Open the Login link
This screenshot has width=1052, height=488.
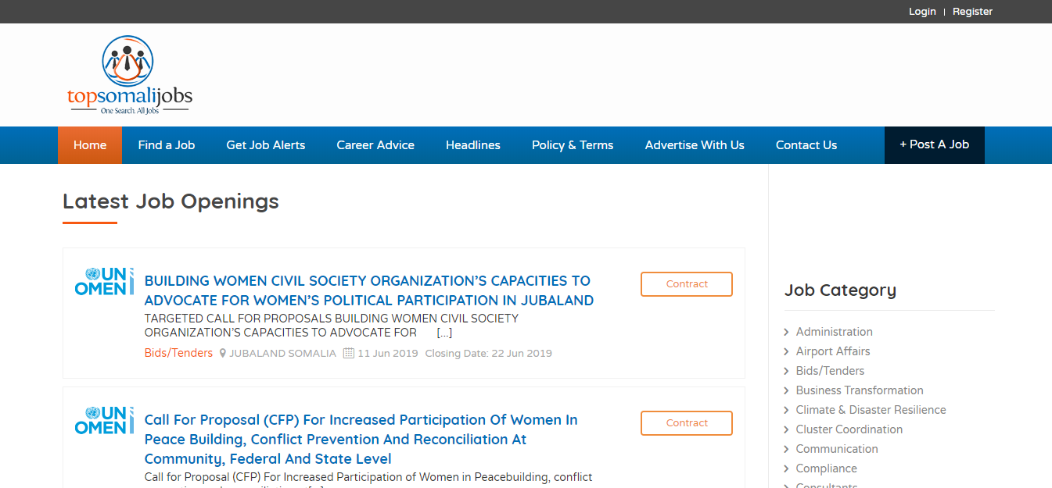click(922, 12)
